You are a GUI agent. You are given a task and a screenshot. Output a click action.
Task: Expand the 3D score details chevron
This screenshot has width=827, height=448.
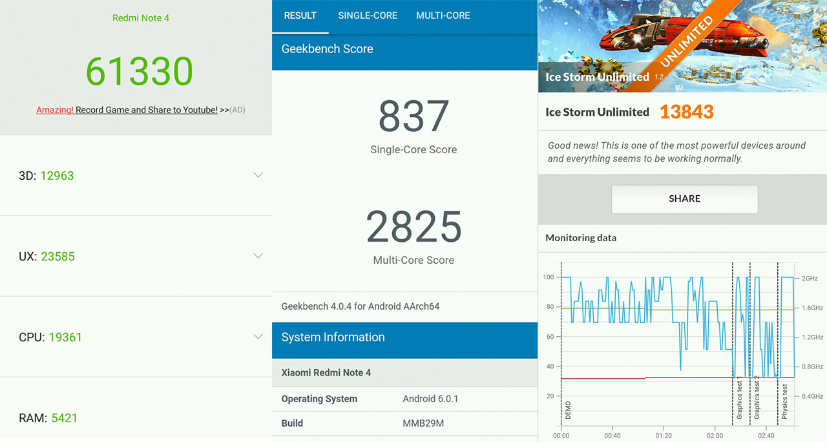pyautogui.click(x=258, y=175)
